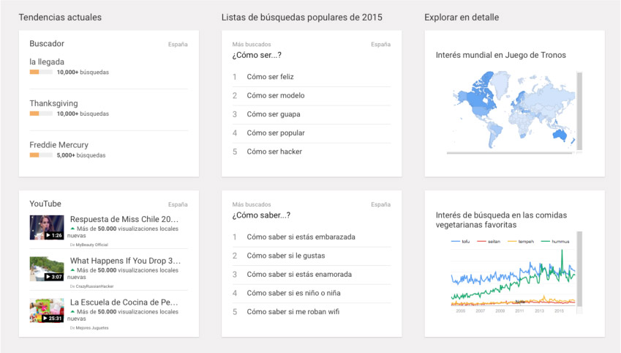The width and height of the screenshot is (621, 353).
Task: Click España label in YouTube card
Action: click(x=178, y=204)
